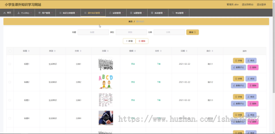Click 查看评论 button for 标题2 row
The width and height of the screenshot is (275, 134).
[x=239, y=85]
